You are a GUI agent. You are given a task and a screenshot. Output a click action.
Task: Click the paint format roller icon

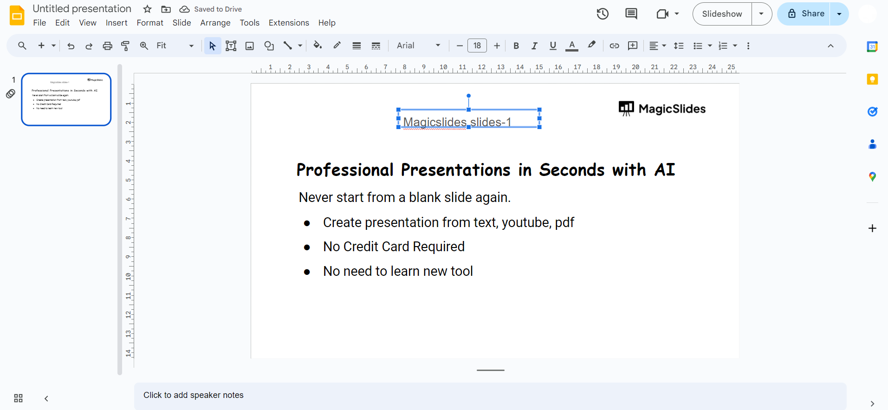point(125,46)
